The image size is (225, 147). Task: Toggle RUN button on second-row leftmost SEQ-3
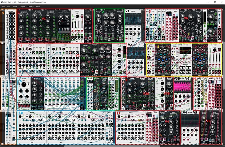pos(23,49)
